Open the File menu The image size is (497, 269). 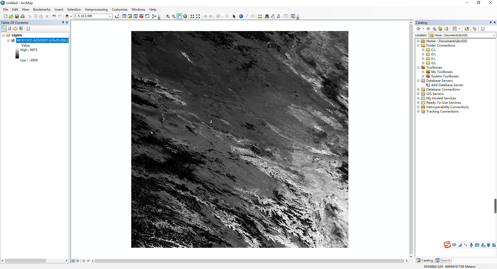(5, 10)
